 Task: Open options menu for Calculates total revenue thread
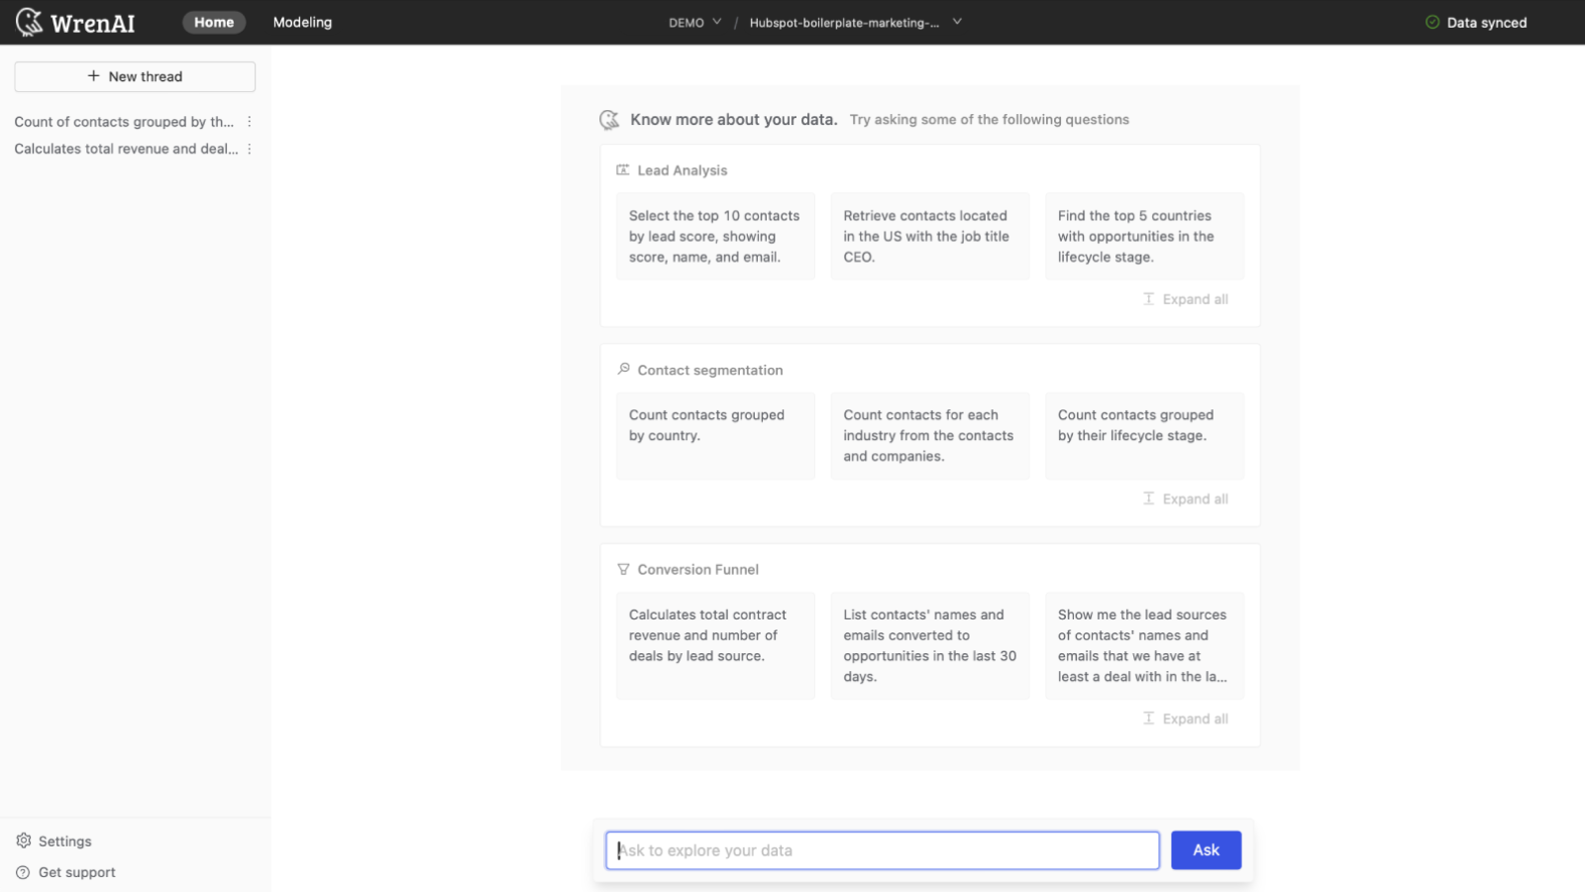[249, 149]
